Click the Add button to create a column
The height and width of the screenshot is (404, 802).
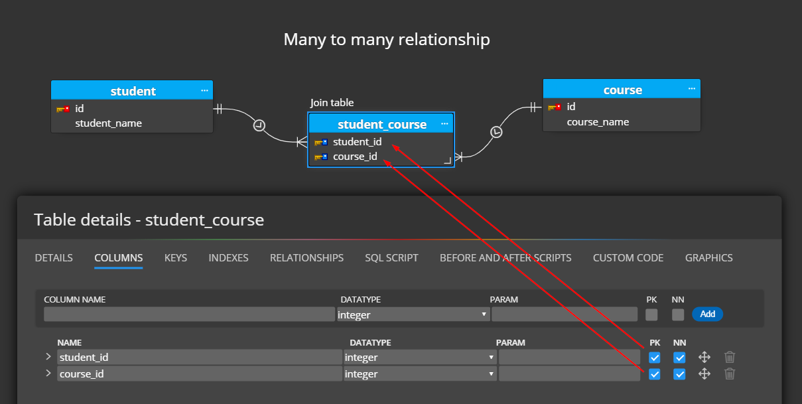(x=707, y=314)
